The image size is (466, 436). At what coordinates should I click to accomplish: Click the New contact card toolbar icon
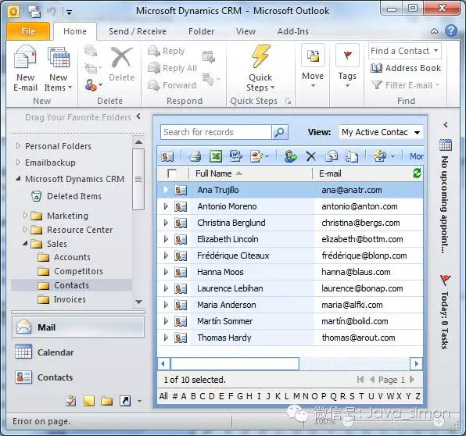pyautogui.click(x=167, y=156)
